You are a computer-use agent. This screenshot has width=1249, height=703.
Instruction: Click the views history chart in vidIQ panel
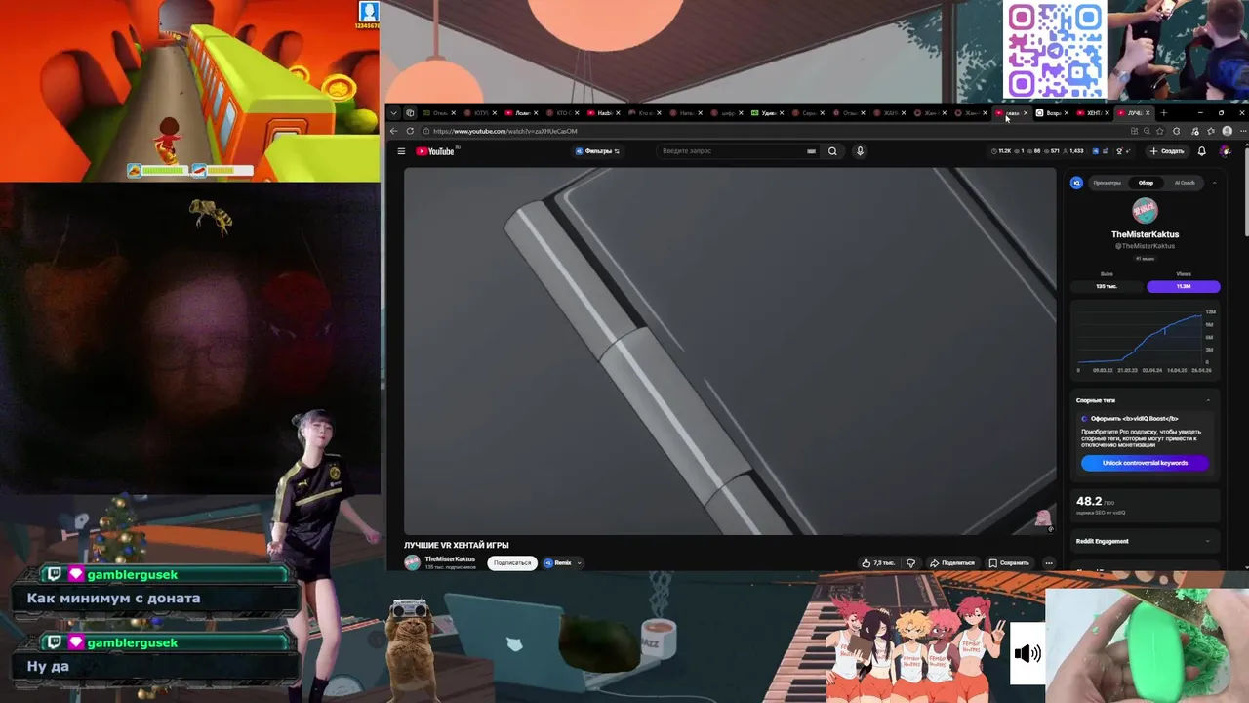[1145, 340]
